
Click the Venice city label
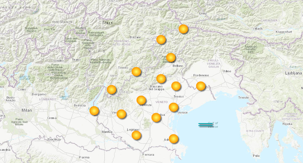point(182,112)
